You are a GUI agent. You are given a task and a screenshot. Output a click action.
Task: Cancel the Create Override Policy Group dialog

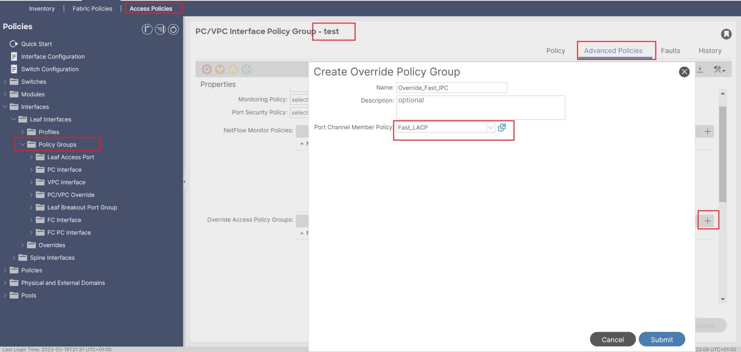tap(613, 339)
